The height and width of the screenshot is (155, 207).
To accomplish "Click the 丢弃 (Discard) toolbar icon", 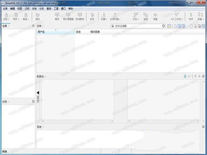I will (92, 16).
